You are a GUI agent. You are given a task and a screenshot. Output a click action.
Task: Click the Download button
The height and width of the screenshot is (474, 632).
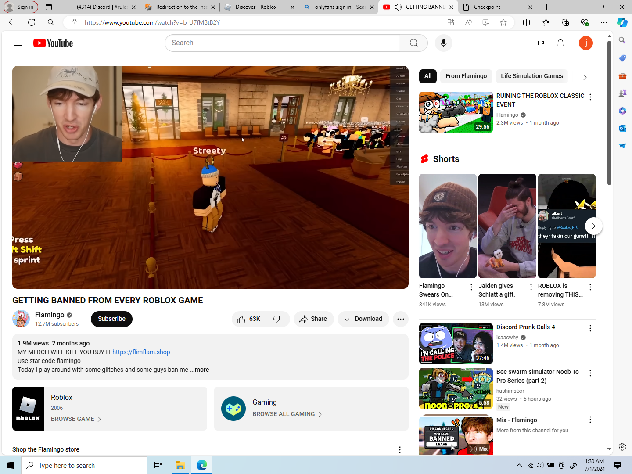(363, 319)
